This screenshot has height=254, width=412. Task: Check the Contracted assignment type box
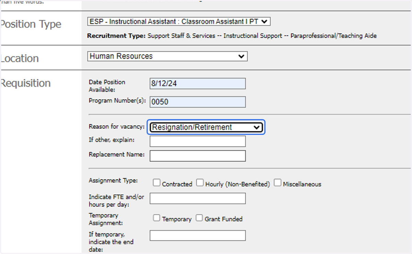pos(157,183)
